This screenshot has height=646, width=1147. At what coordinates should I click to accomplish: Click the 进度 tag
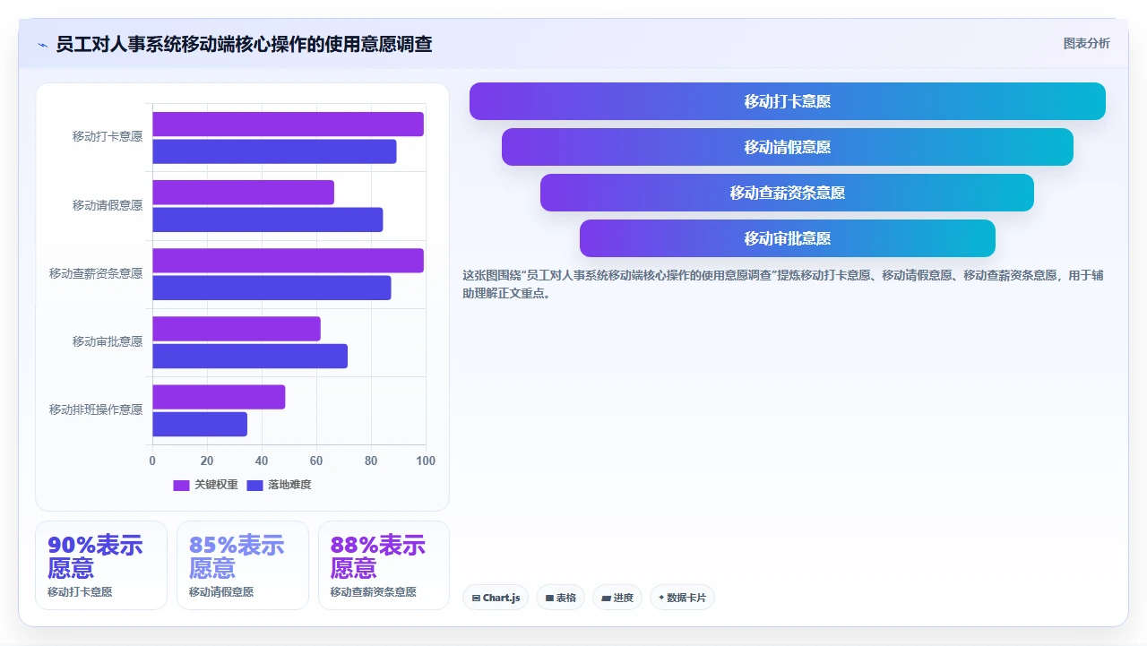[617, 598]
